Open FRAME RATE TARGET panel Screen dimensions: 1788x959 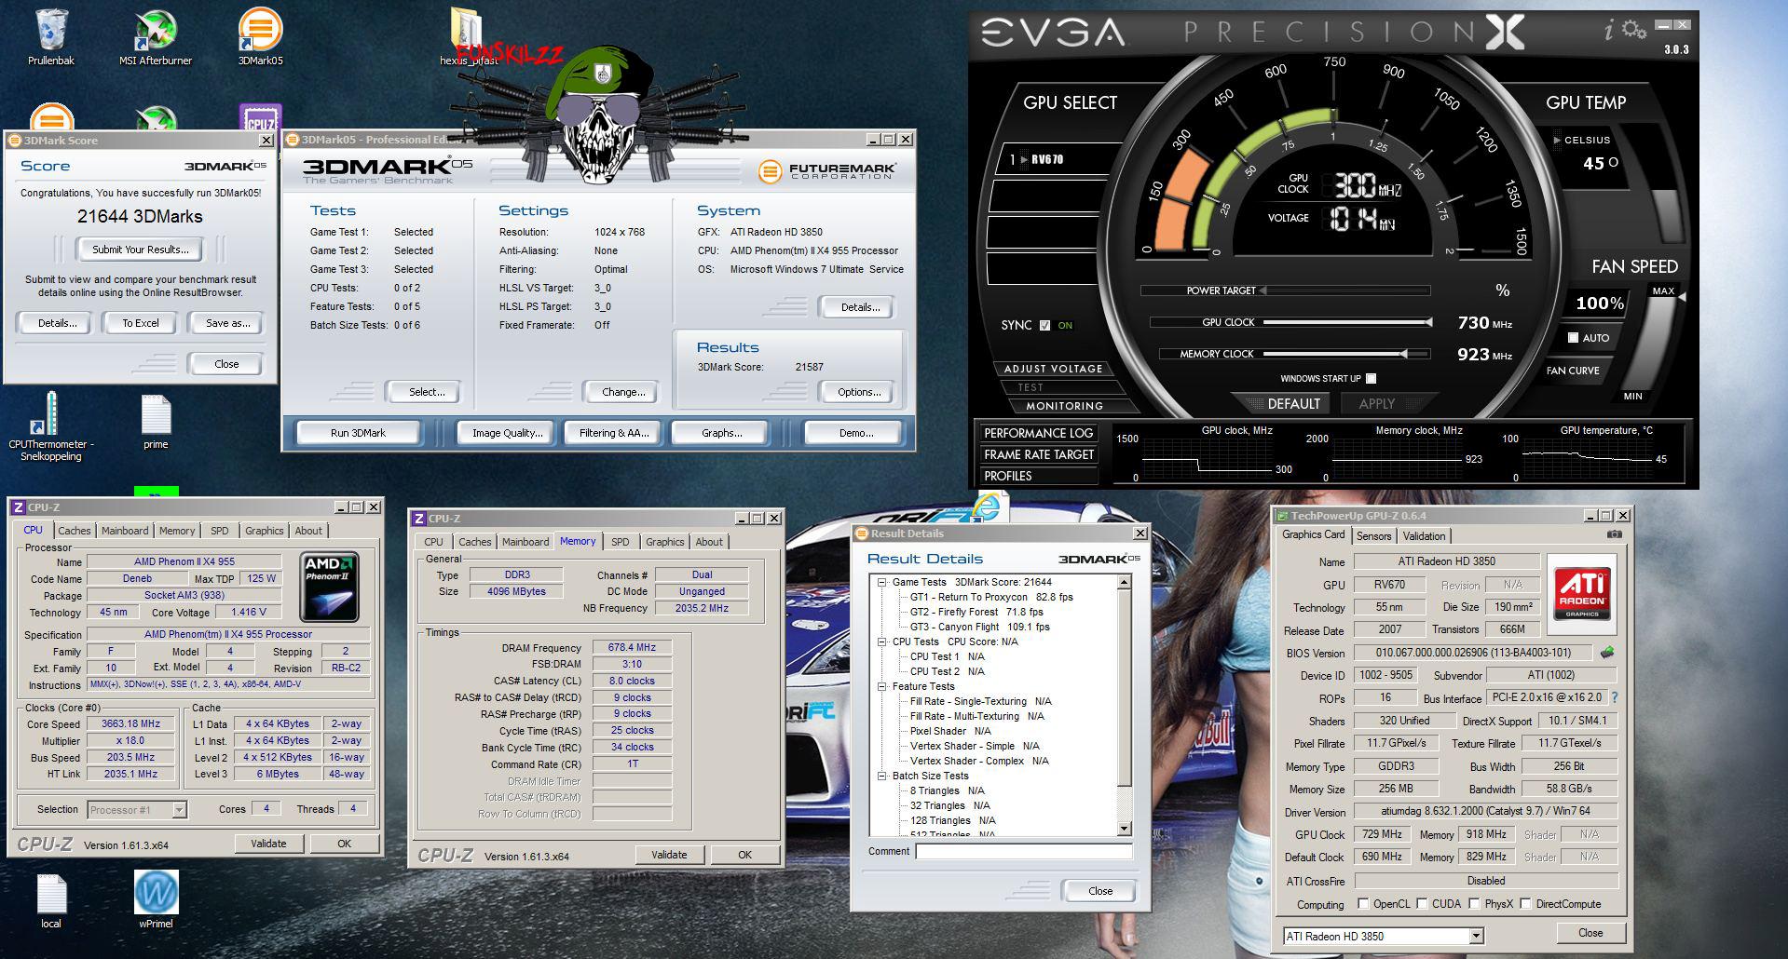click(x=1038, y=454)
